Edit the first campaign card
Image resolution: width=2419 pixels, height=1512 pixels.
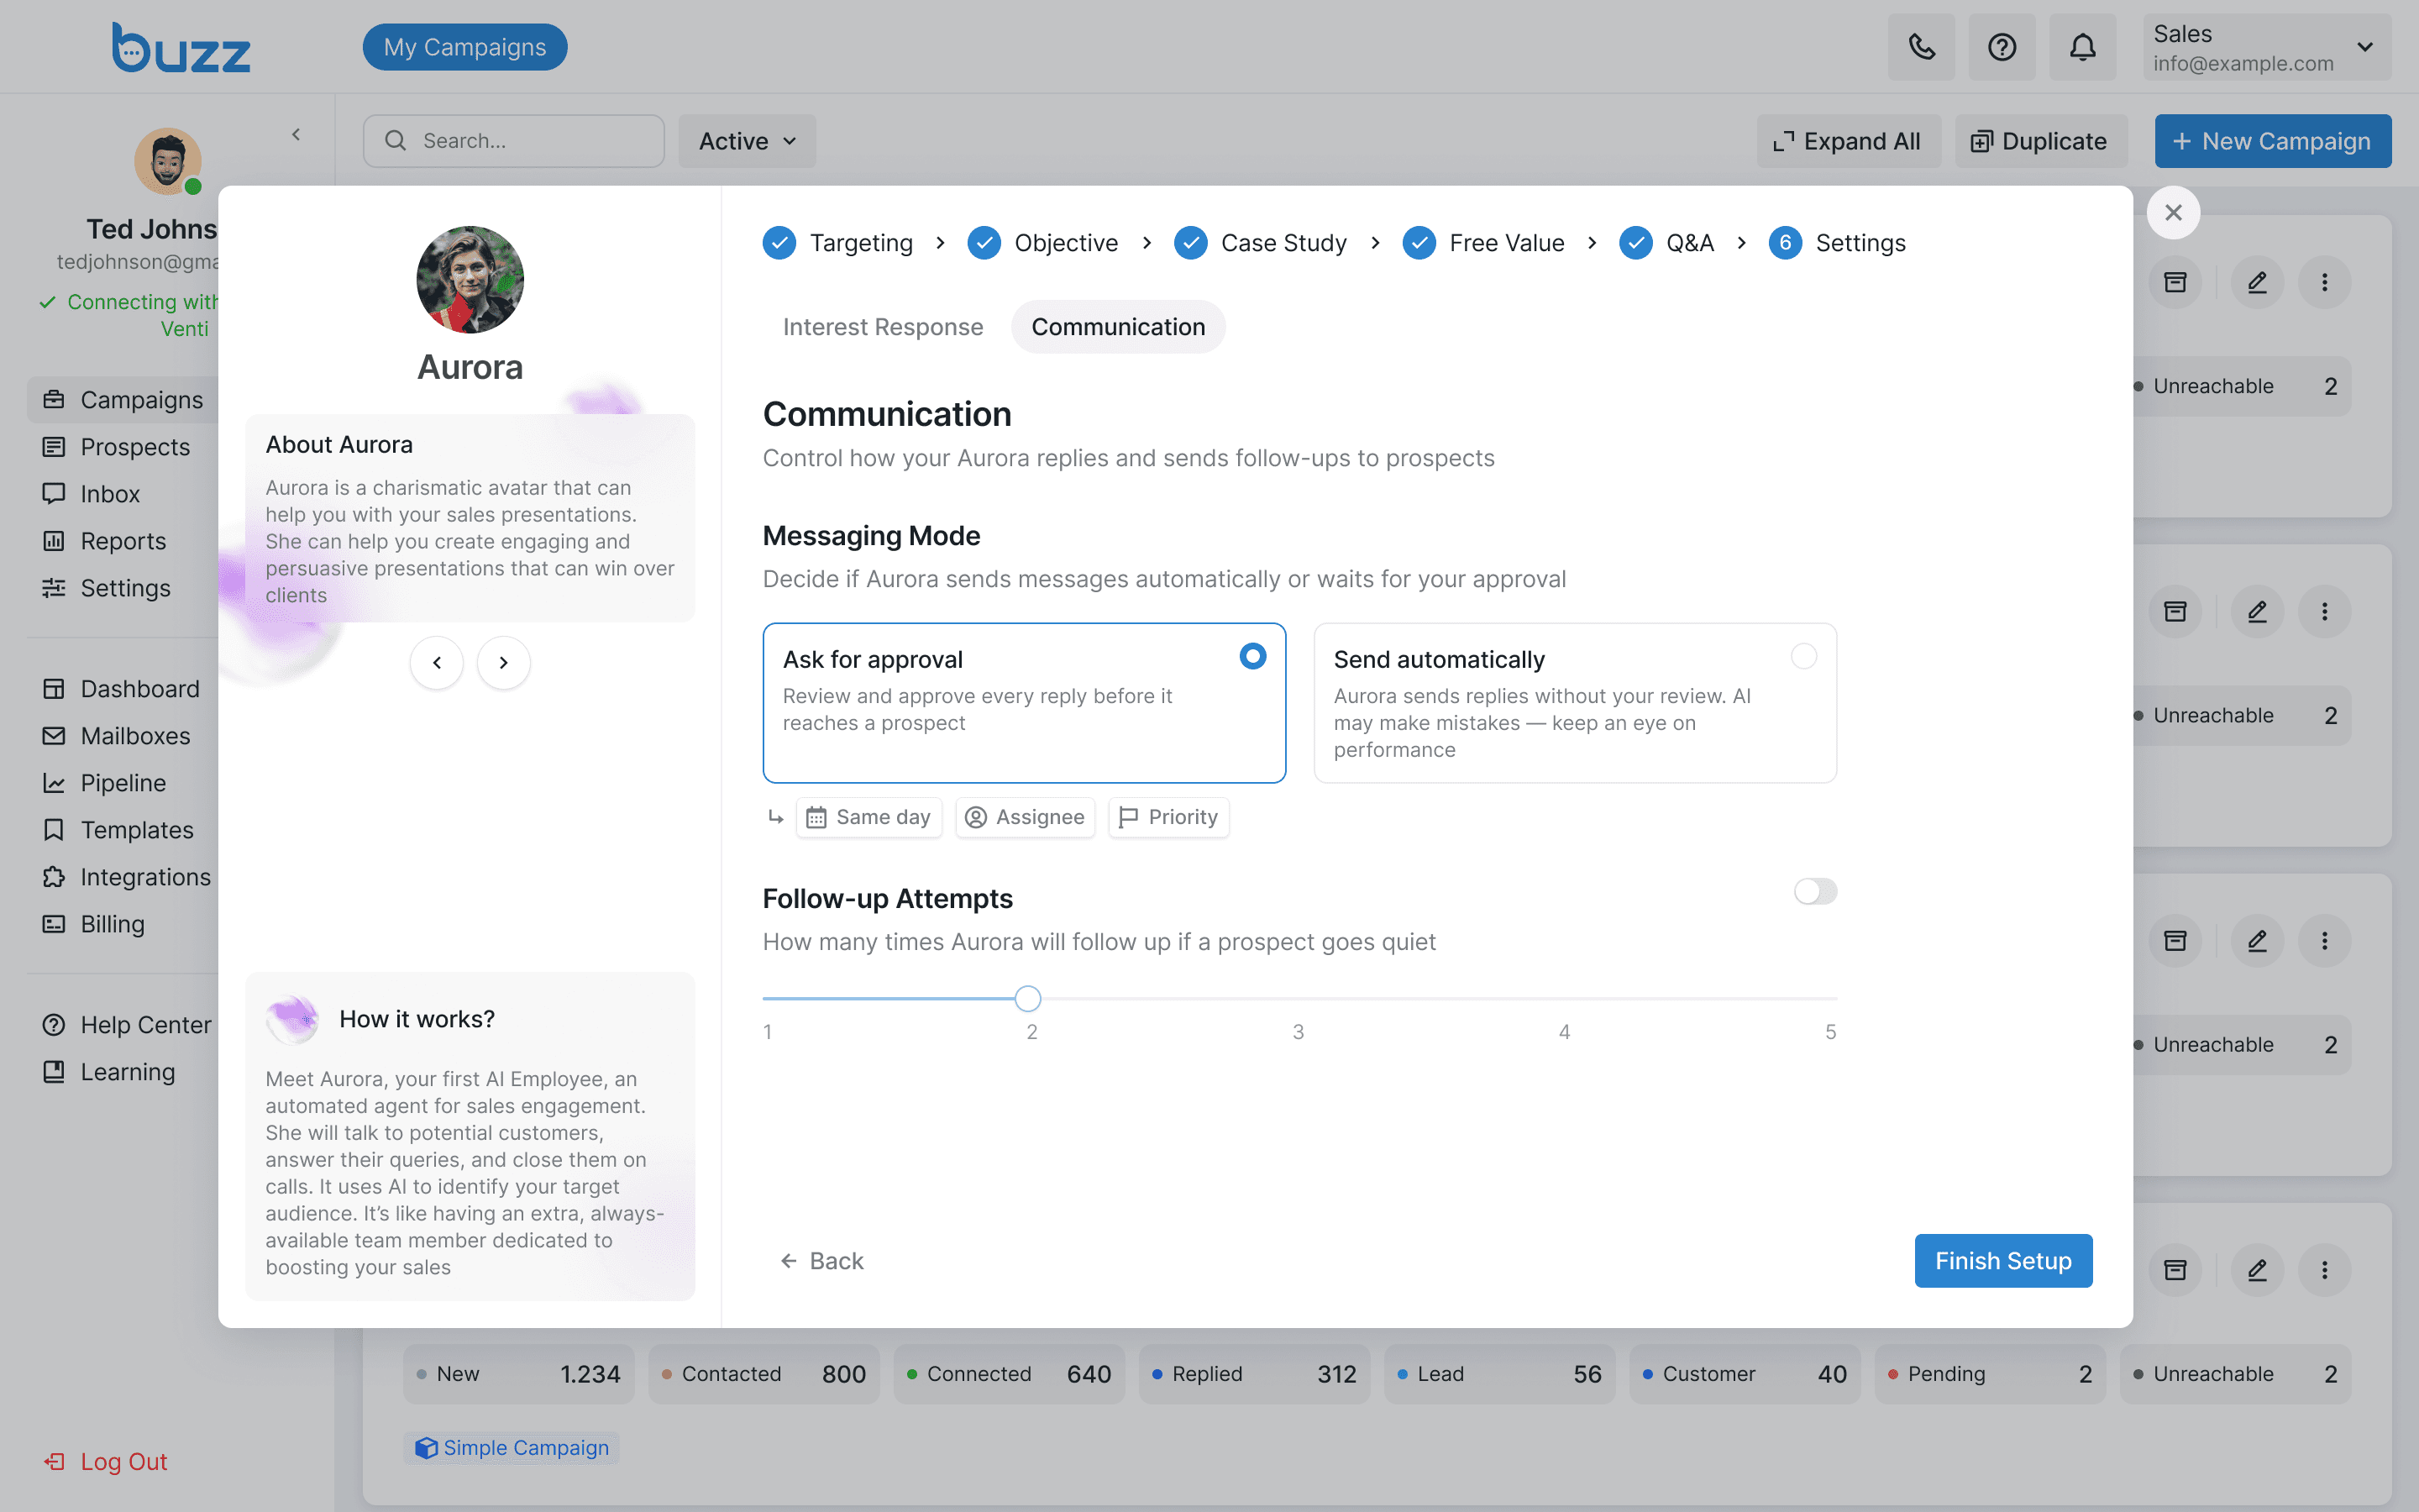(x=2257, y=282)
